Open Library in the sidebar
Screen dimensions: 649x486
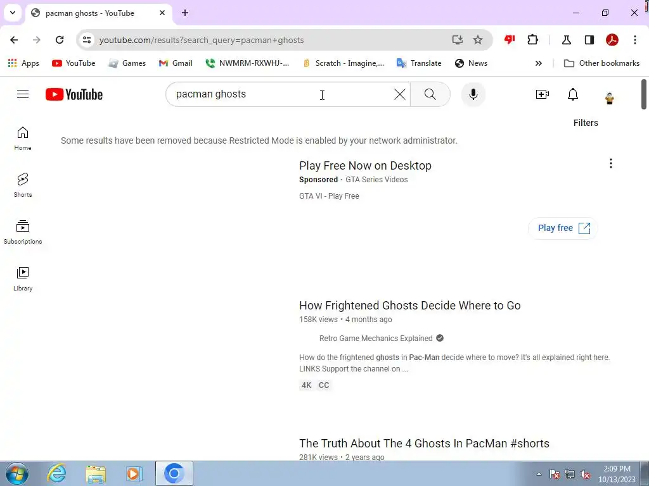tap(23, 279)
